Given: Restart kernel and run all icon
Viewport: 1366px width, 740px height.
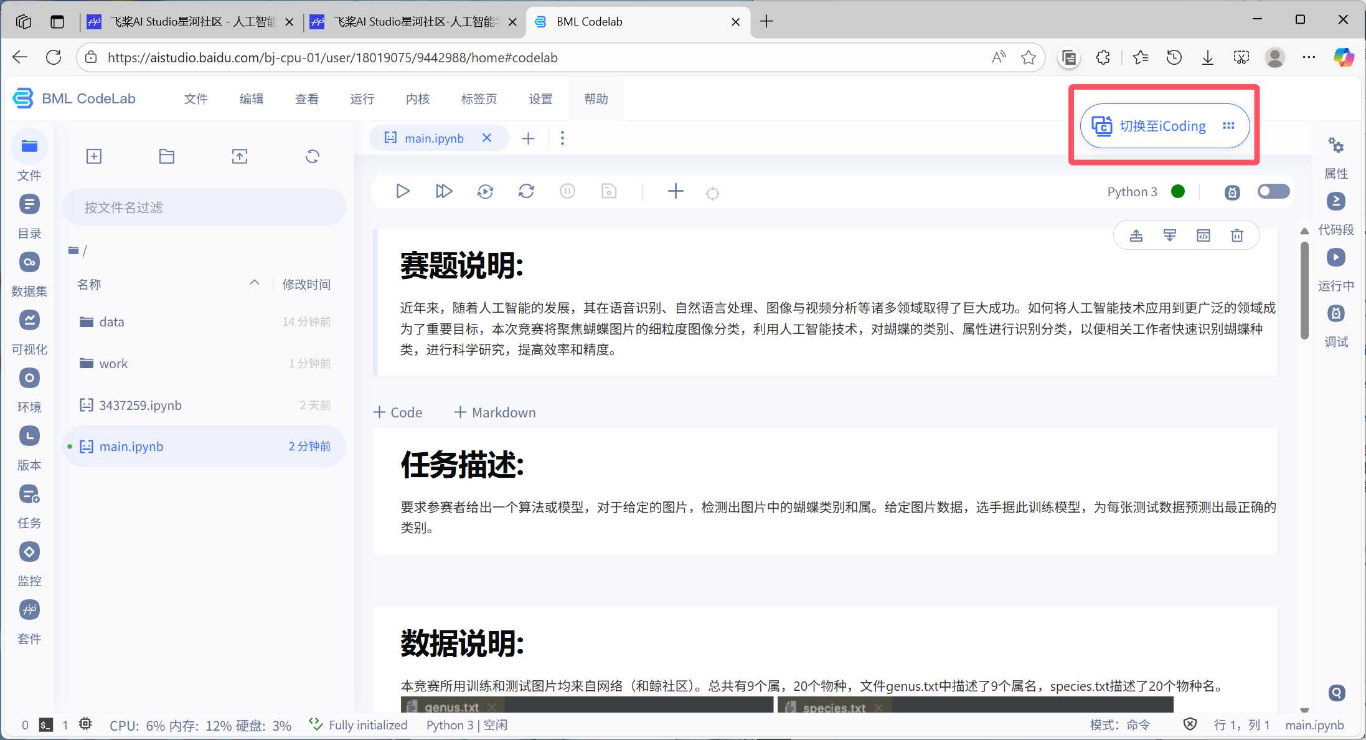Looking at the screenshot, I should click(485, 191).
